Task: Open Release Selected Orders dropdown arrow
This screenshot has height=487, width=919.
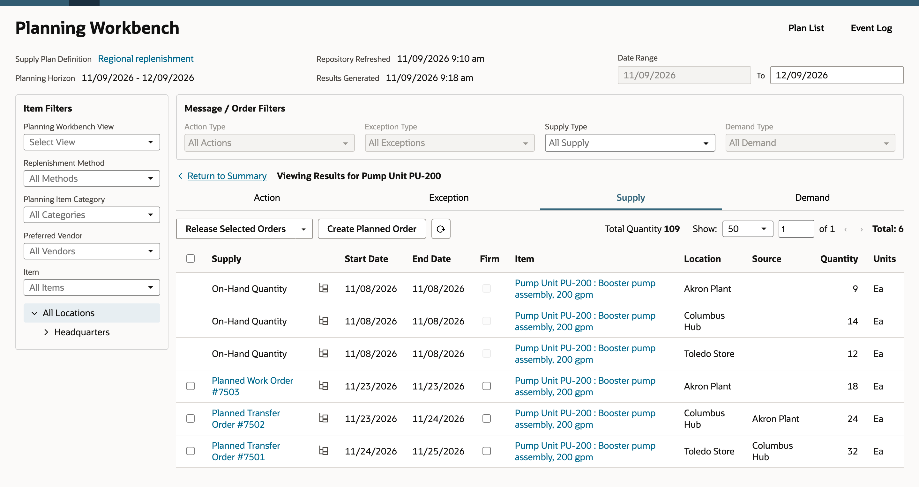Action: tap(303, 229)
